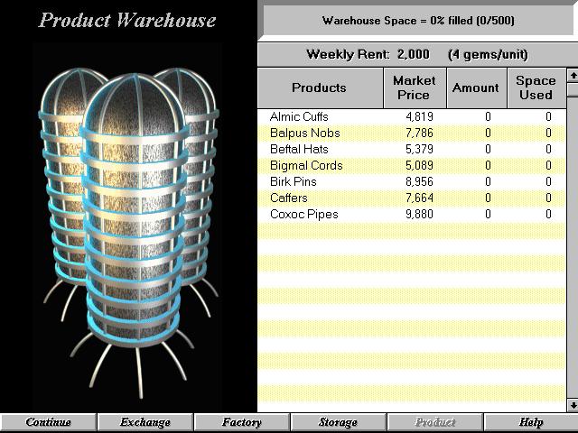Click the Warehouse Space filled status text
Viewport: 578px width, 433px height.
click(418, 21)
